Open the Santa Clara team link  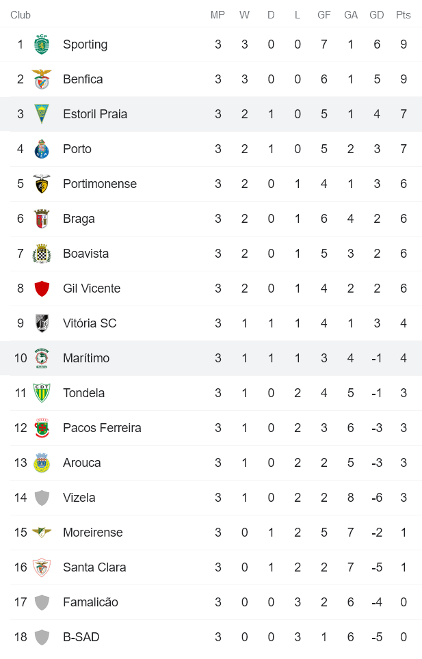point(94,567)
